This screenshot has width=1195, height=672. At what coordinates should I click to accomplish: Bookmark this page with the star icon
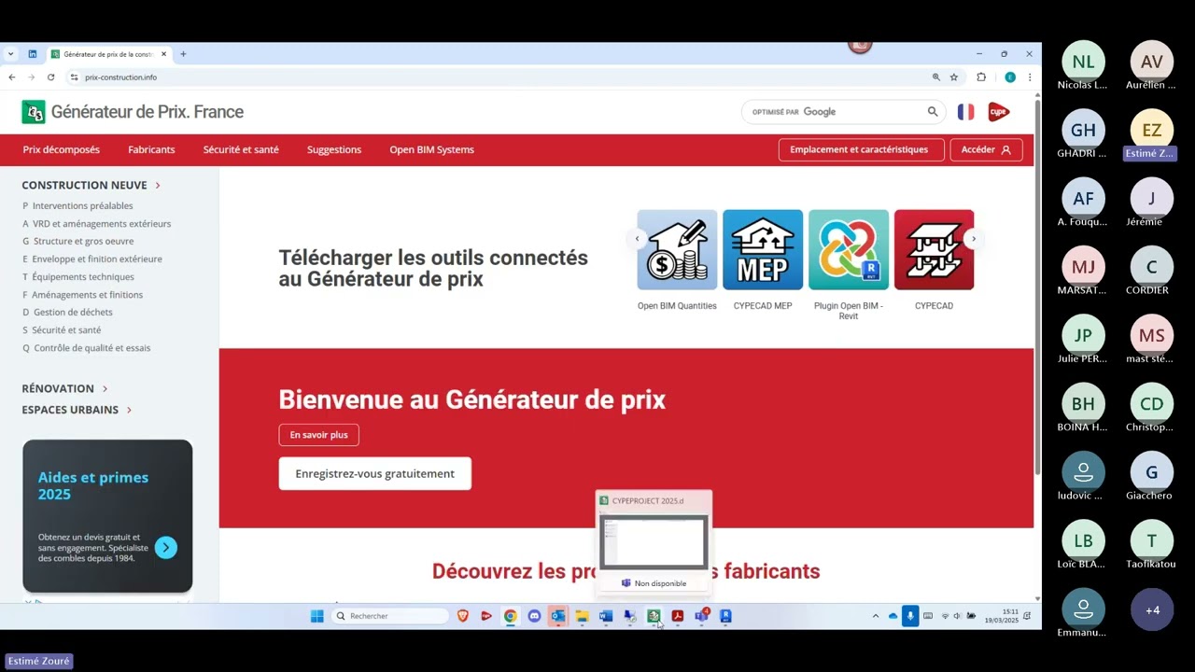[x=954, y=77]
